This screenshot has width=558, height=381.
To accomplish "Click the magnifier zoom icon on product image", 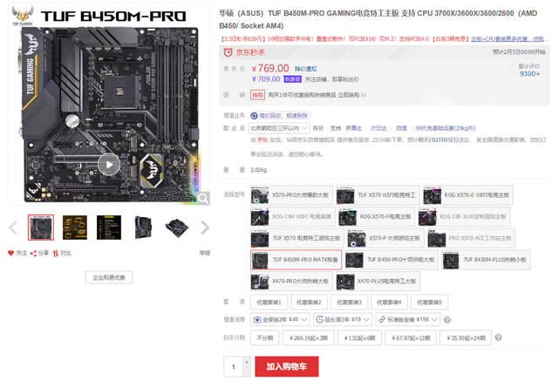I will point(203,198).
